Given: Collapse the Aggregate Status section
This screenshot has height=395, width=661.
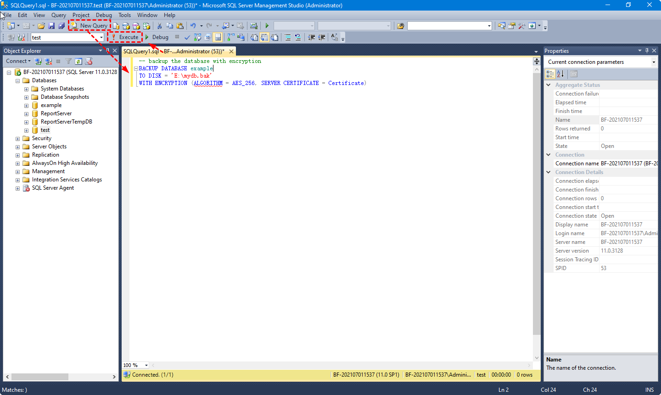Looking at the screenshot, I should click(549, 85).
